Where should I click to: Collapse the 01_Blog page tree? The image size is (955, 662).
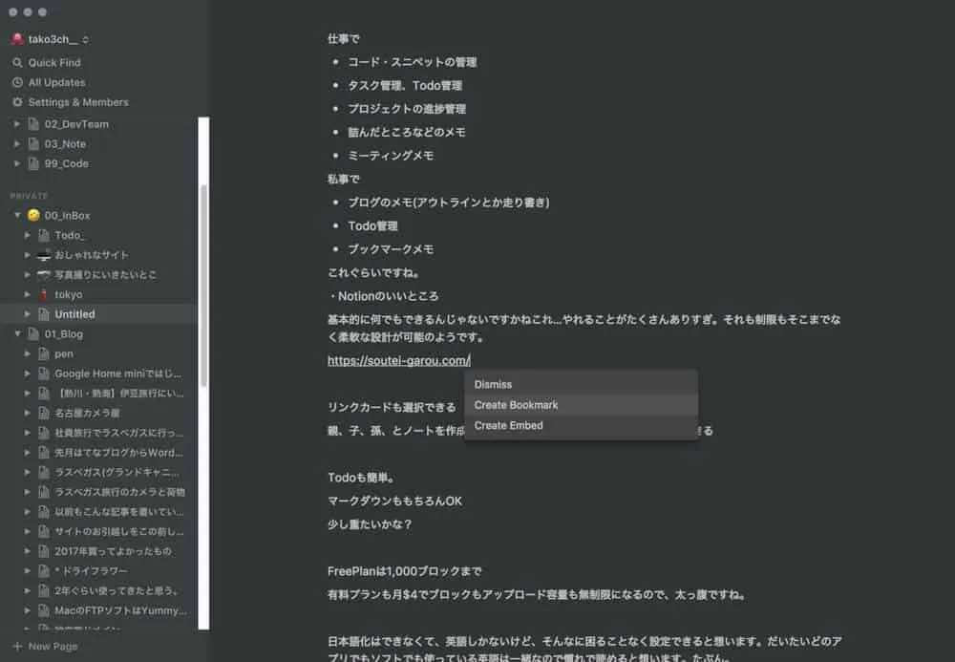17,334
